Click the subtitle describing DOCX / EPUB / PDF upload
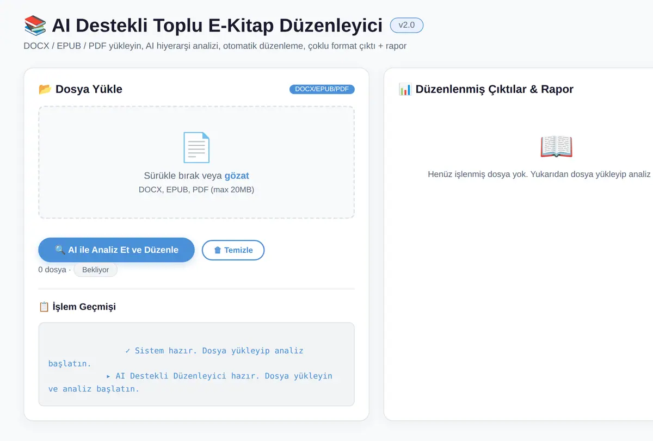653x441 pixels. pos(215,46)
